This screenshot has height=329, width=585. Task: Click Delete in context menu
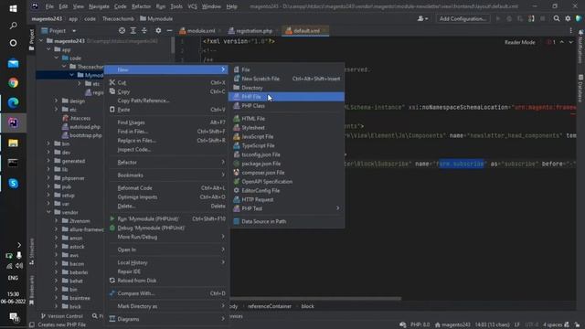coord(166,206)
